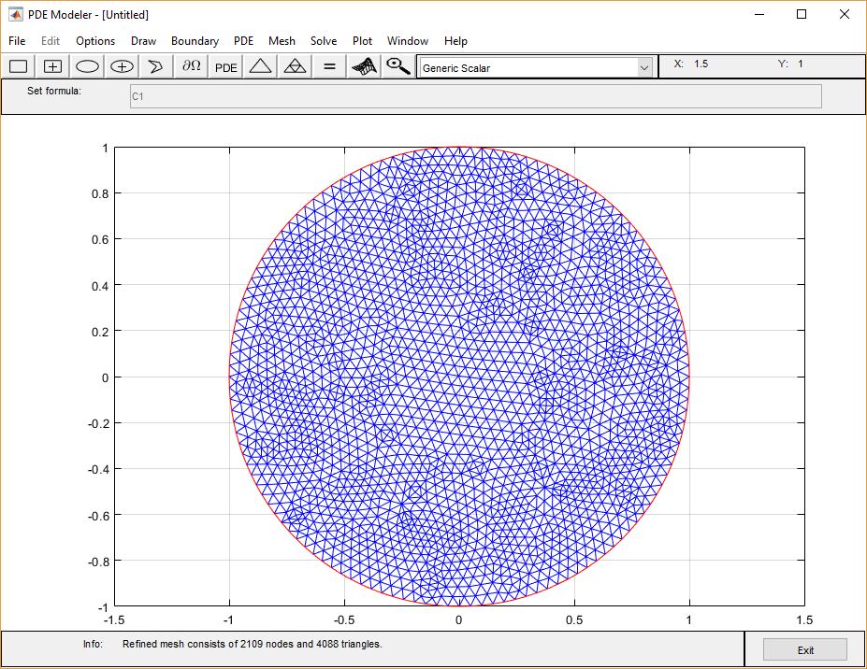
Task: Select the centered rectangle tool
Action: tap(52, 67)
